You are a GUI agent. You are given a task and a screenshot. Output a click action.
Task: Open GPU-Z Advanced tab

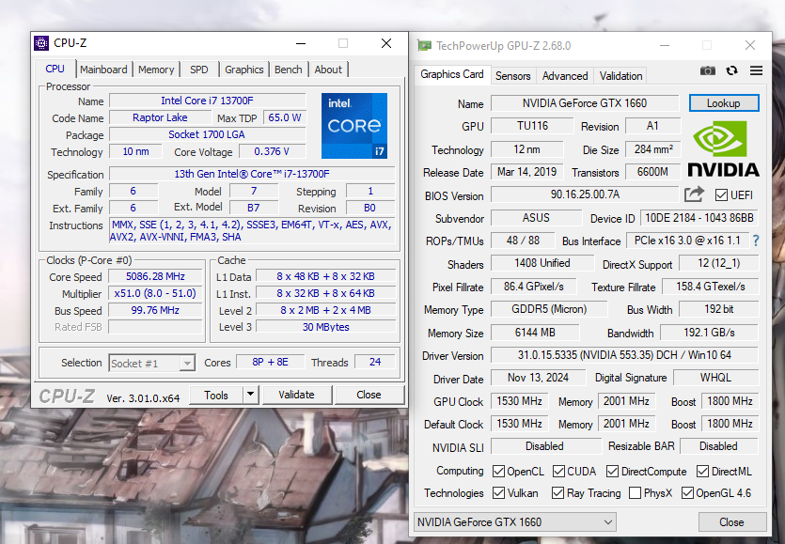565,76
